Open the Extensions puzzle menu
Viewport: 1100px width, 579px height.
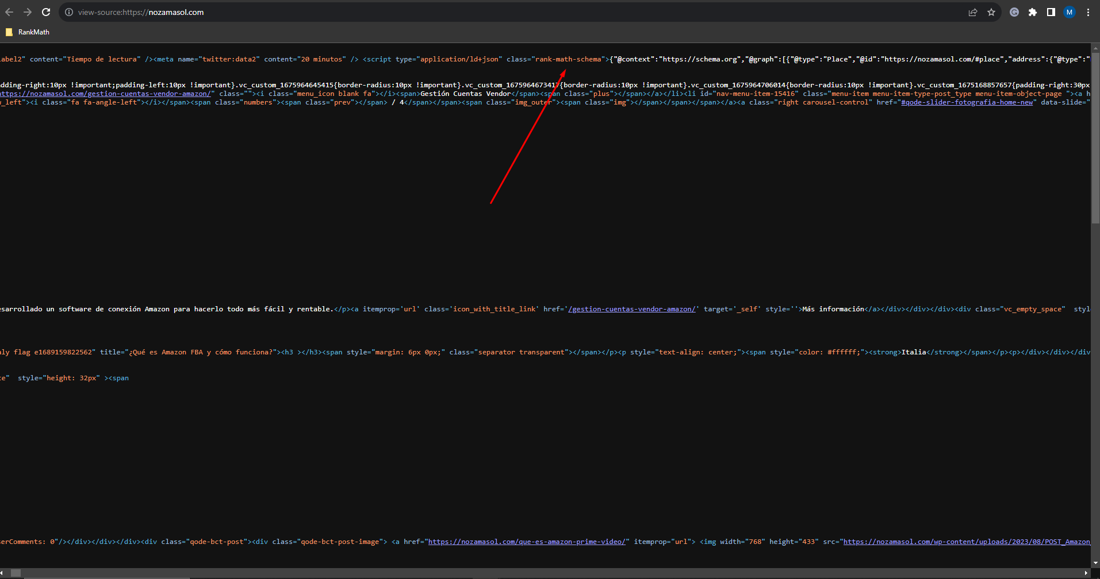click(x=1033, y=12)
